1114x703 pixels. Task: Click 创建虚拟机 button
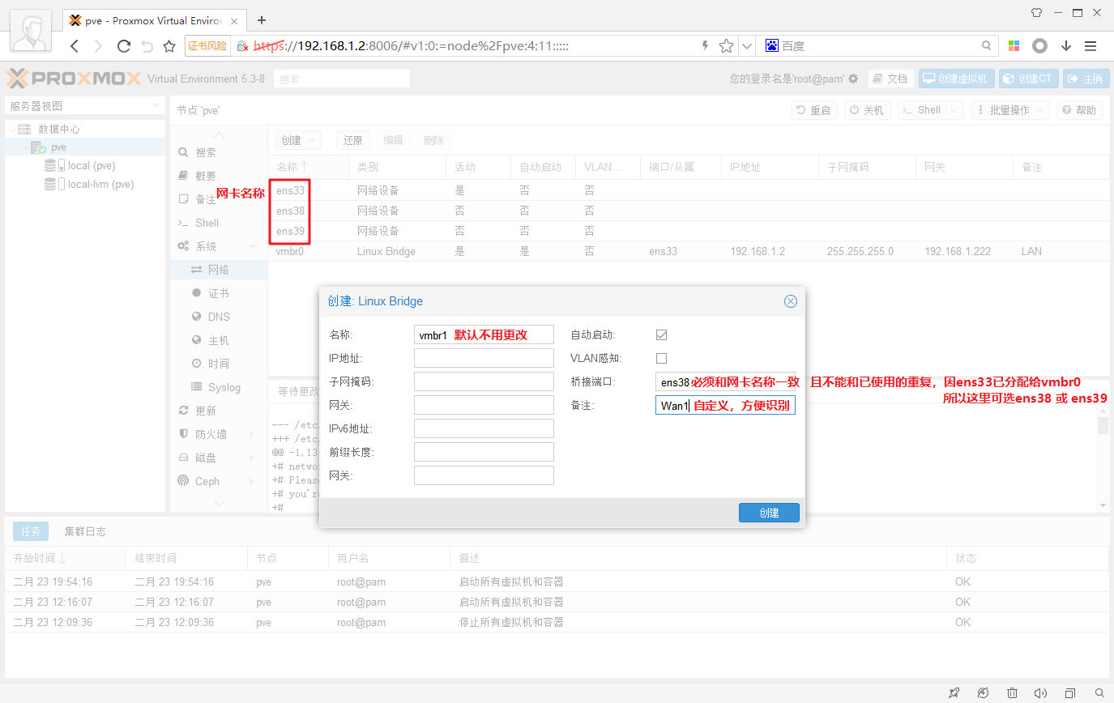click(956, 79)
